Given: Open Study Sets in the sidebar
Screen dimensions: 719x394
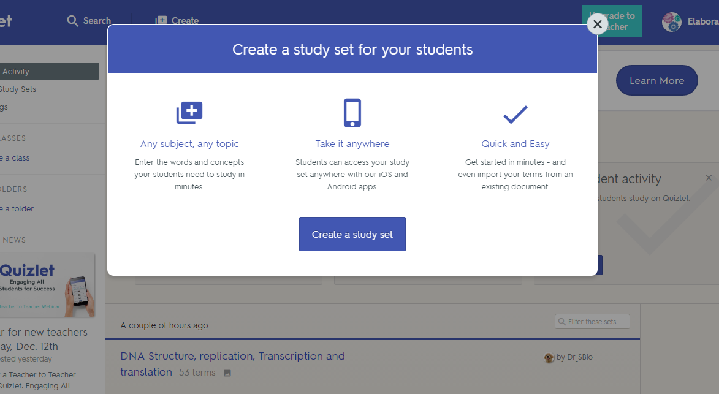Looking at the screenshot, I should point(18,89).
